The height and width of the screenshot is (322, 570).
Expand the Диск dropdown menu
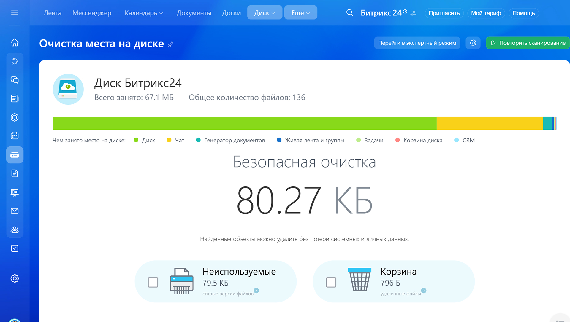tap(265, 13)
